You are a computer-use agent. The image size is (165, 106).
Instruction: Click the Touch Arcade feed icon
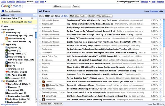(x=6, y=78)
